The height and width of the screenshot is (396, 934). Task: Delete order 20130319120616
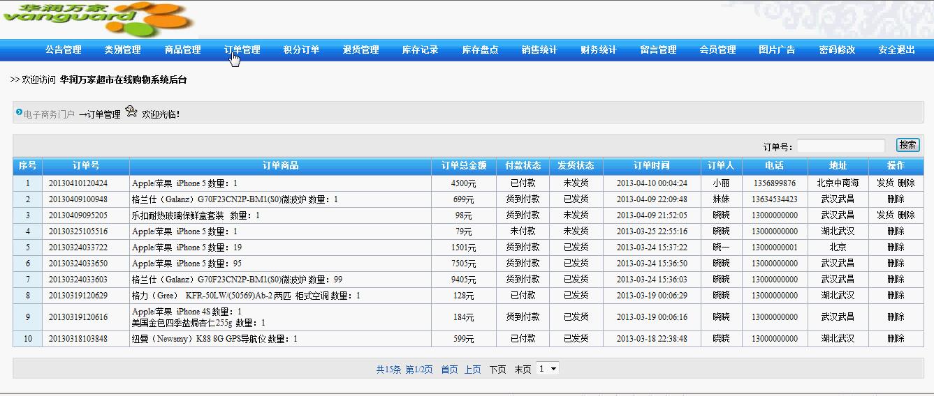pyautogui.click(x=896, y=317)
